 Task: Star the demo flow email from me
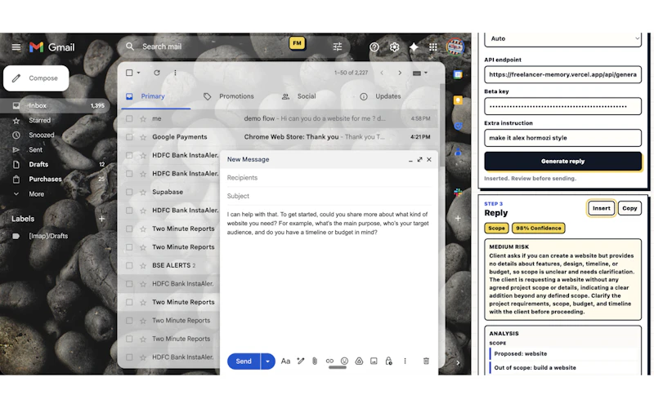143,118
